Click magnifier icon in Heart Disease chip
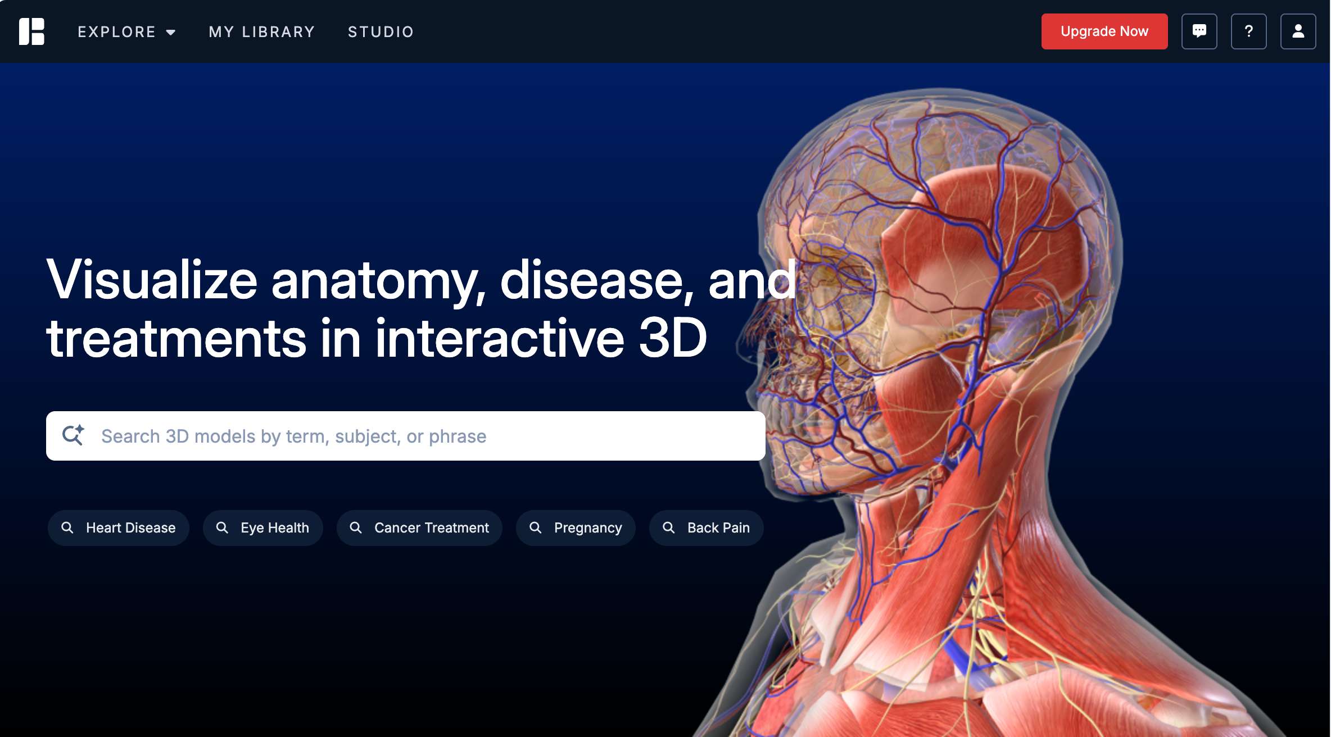Viewport: 1331px width, 737px height. pos(67,527)
